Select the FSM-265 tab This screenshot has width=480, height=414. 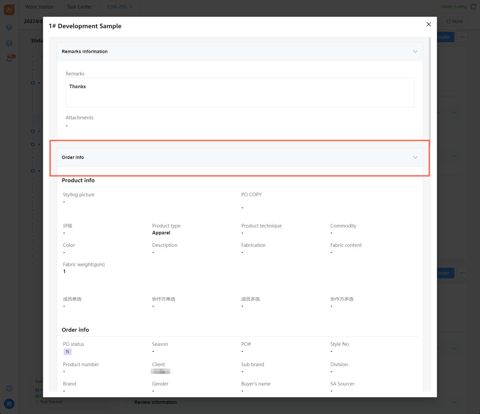(117, 7)
